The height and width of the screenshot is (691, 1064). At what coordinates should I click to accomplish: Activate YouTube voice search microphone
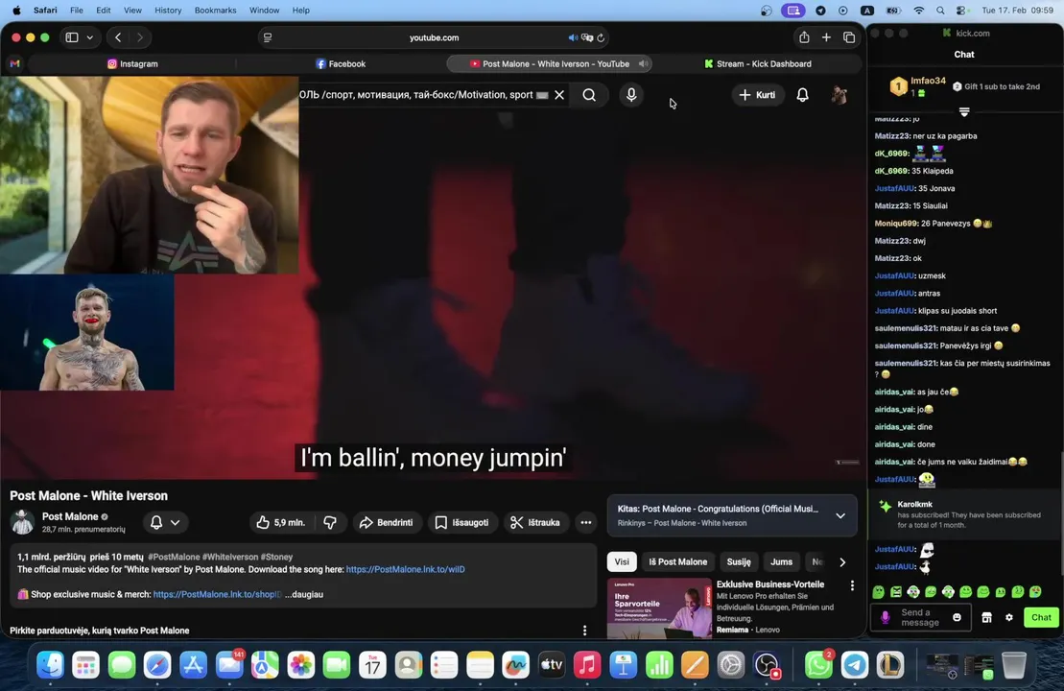[x=631, y=95]
